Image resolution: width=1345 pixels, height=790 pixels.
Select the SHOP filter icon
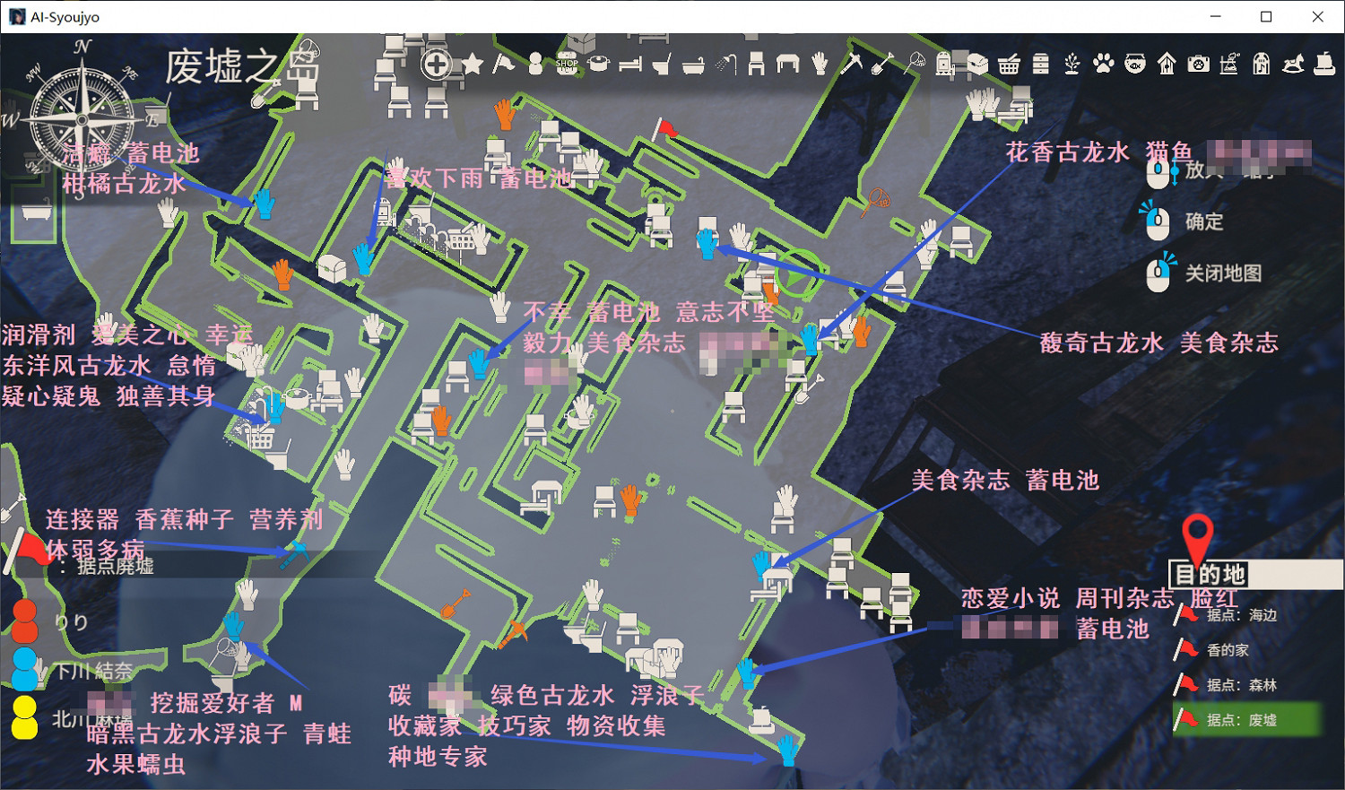pyautogui.click(x=567, y=64)
